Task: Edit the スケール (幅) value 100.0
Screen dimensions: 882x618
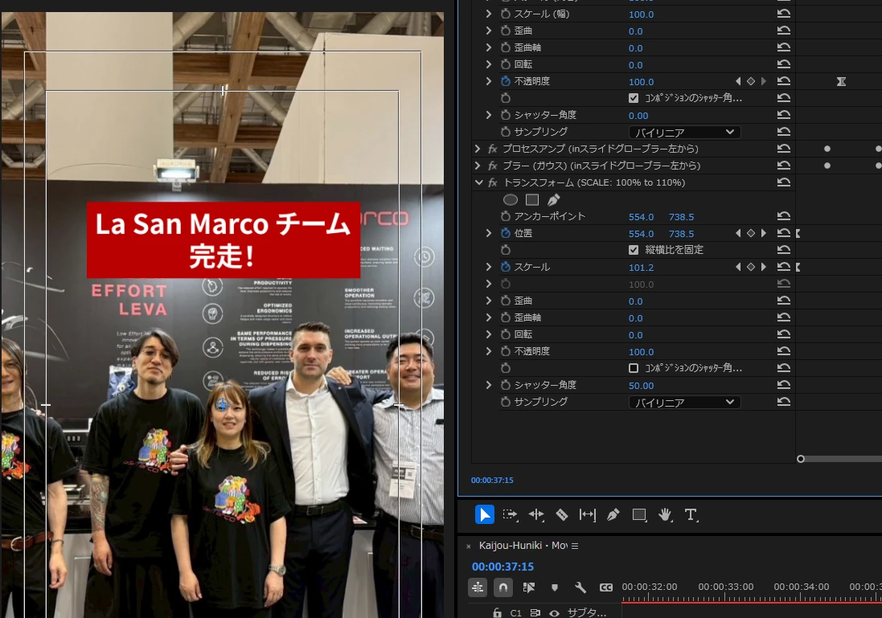Action: [642, 14]
